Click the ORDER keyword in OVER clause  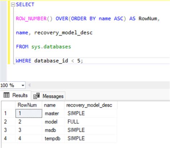(79, 19)
